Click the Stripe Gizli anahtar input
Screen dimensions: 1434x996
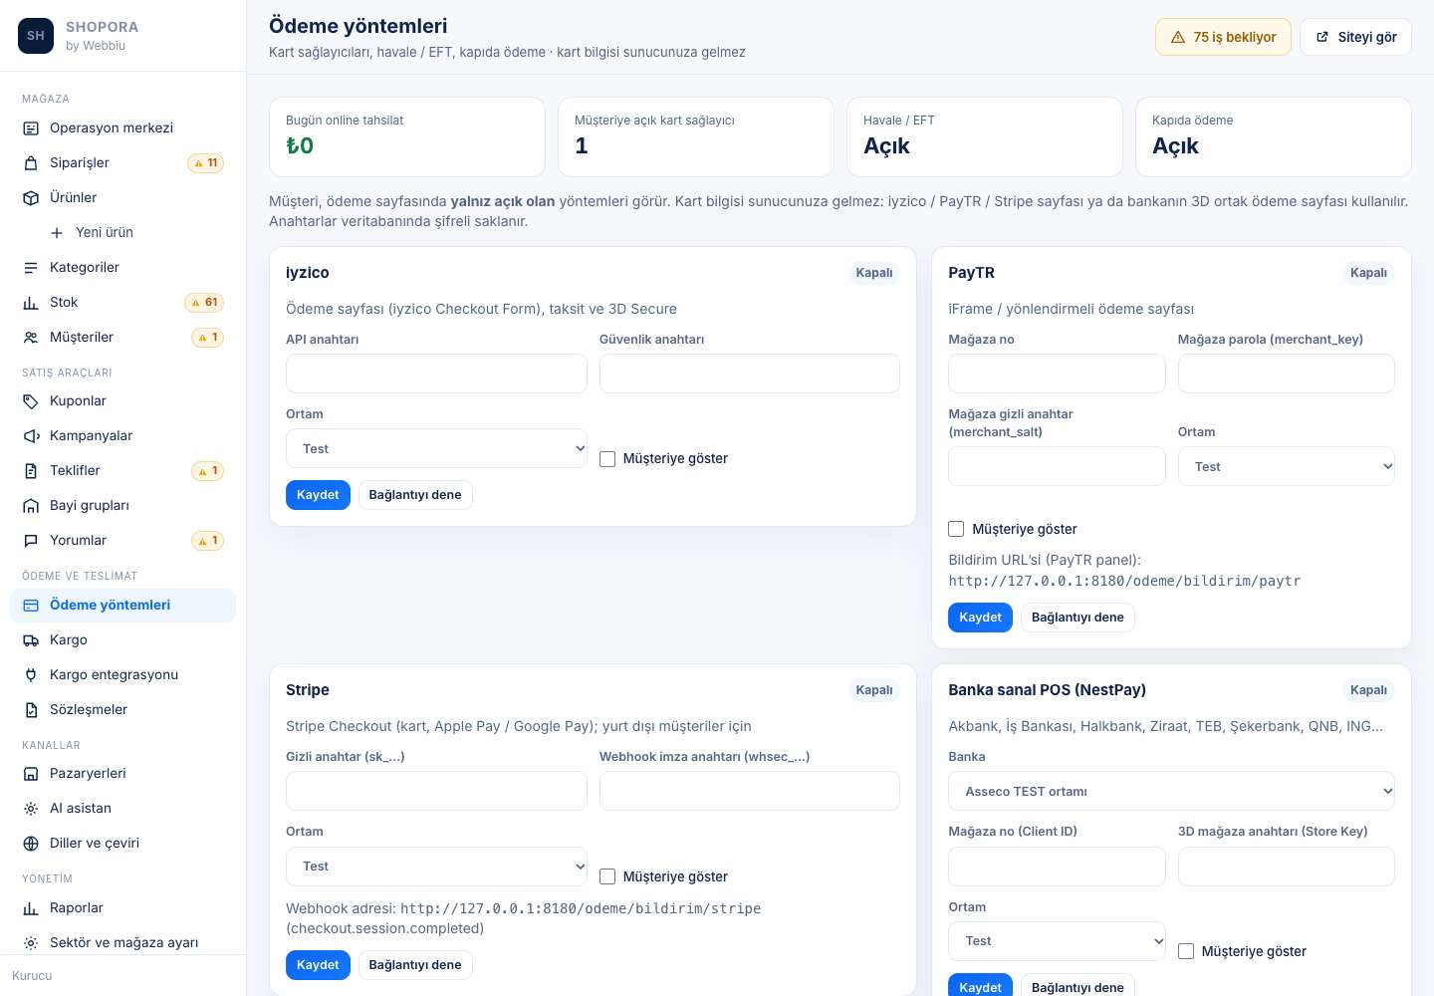pos(436,791)
